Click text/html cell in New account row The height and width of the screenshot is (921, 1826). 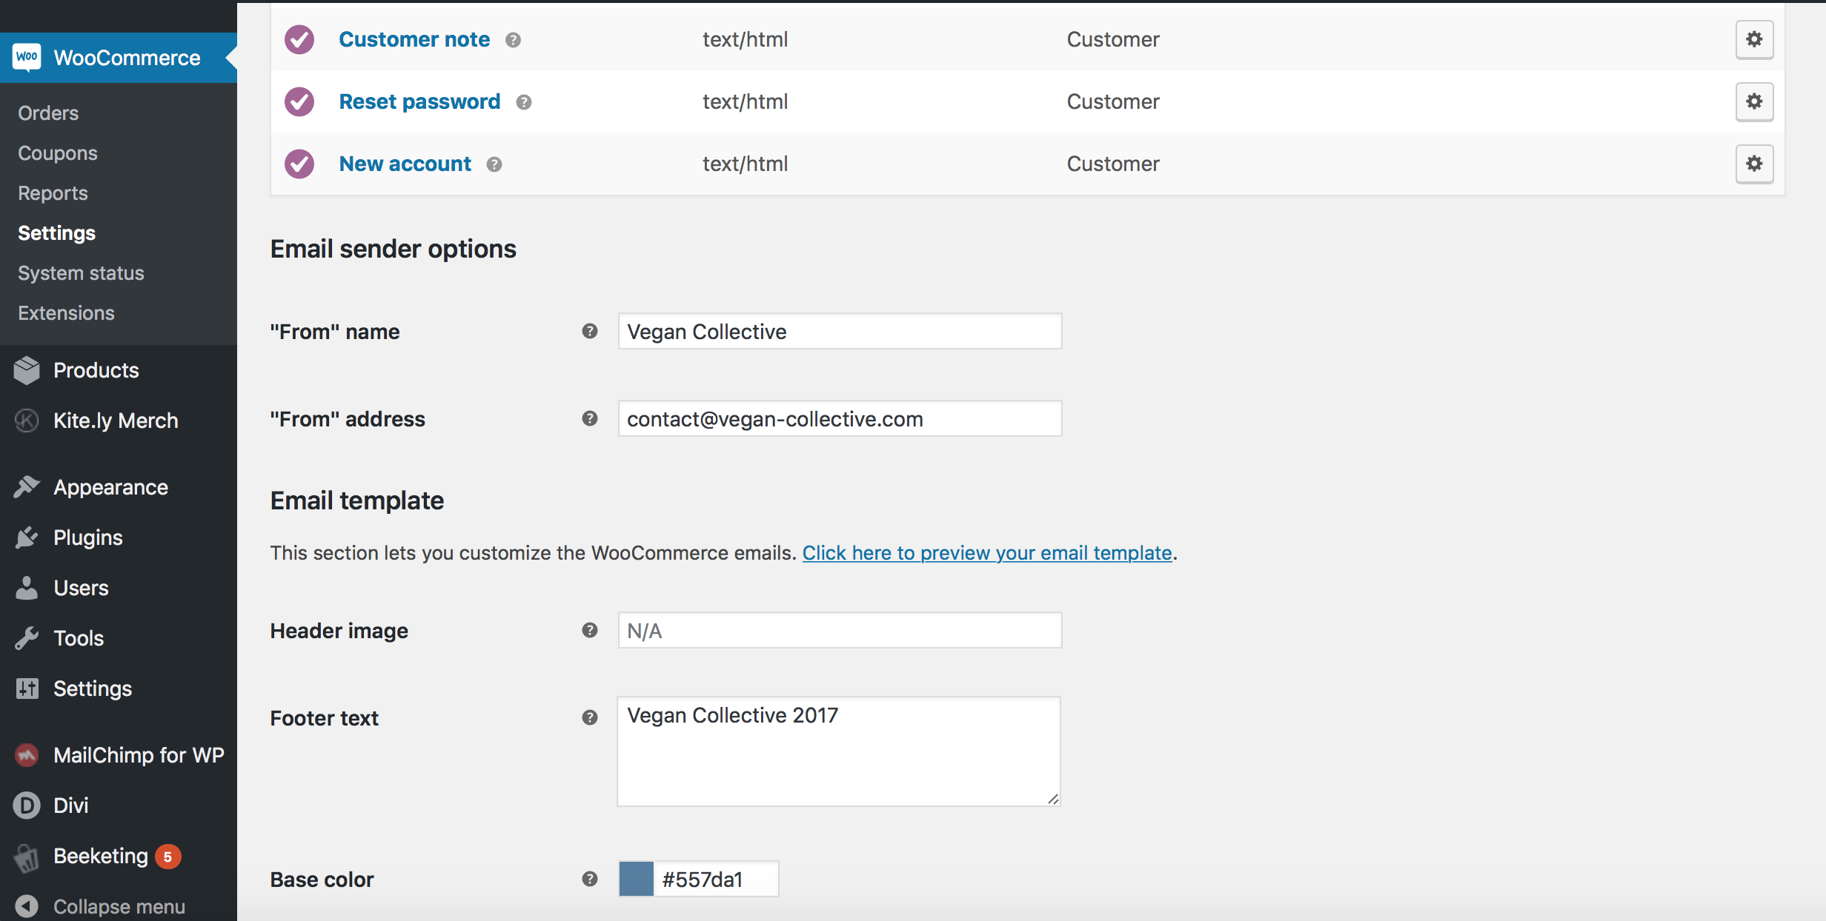coord(745,164)
